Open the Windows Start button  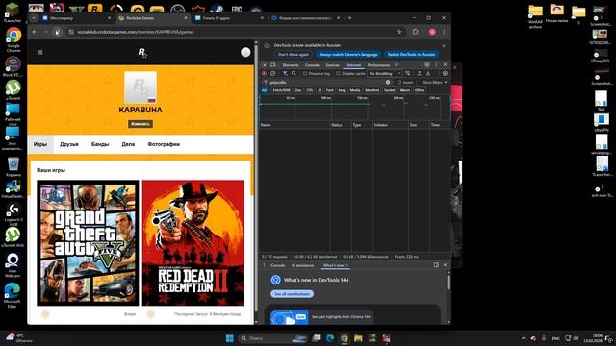(x=230, y=338)
